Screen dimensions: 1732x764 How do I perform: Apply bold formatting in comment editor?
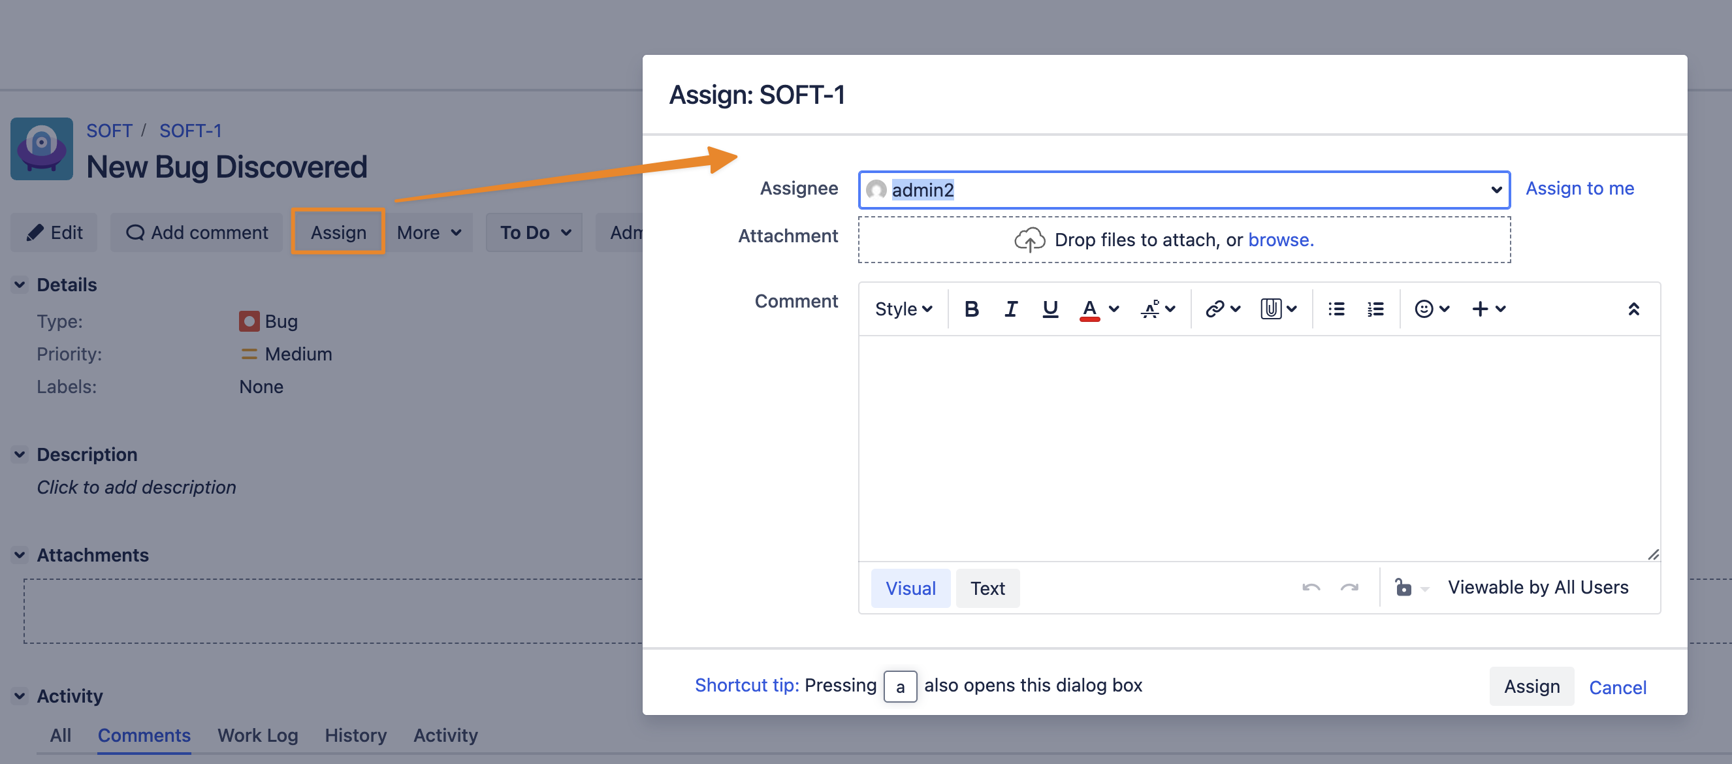pyautogui.click(x=971, y=309)
